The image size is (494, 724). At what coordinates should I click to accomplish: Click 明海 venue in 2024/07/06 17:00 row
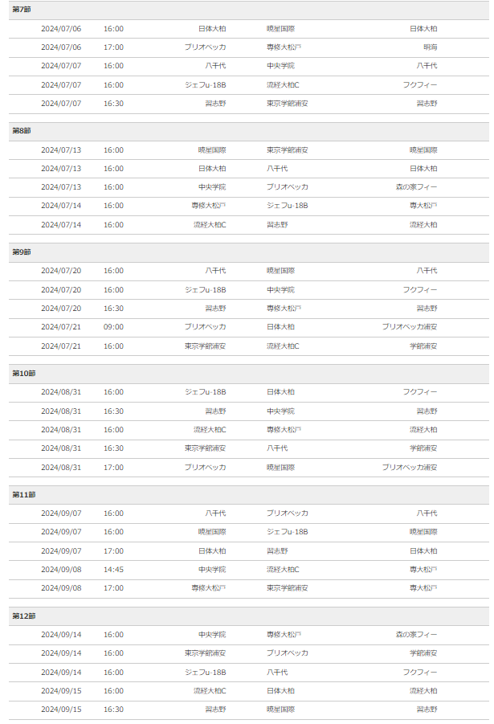tap(430, 47)
